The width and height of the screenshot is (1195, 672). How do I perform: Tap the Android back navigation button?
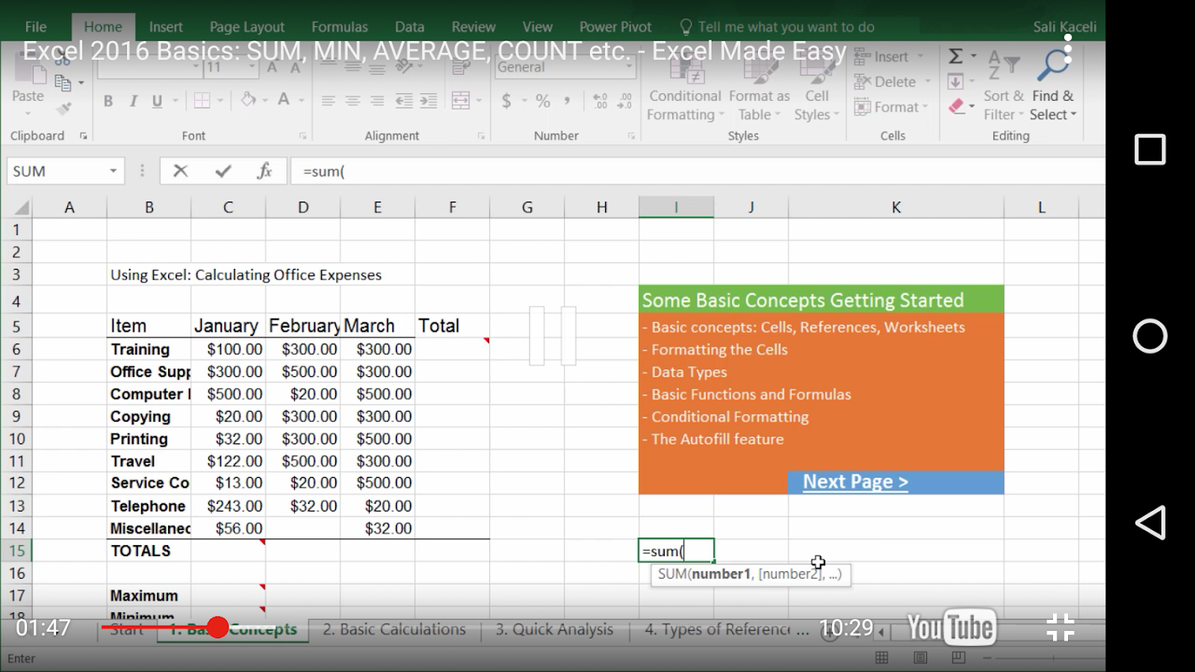click(x=1150, y=522)
